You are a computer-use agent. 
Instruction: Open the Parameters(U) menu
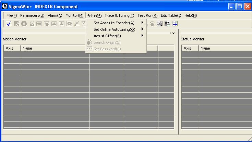(x=32, y=15)
